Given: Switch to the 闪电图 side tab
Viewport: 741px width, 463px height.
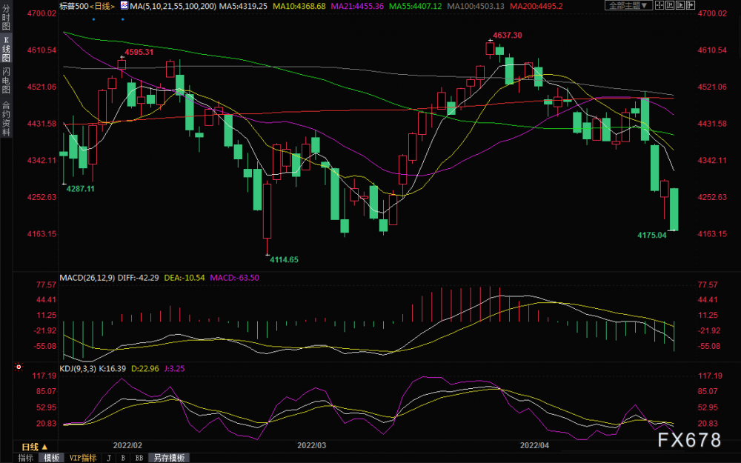Looking at the screenshot, I should click(6, 80).
